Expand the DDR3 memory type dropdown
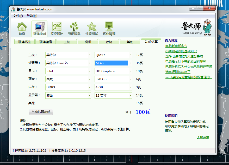This screenshot has height=165, width=229. pyautogui.click(x=89, y=87)
